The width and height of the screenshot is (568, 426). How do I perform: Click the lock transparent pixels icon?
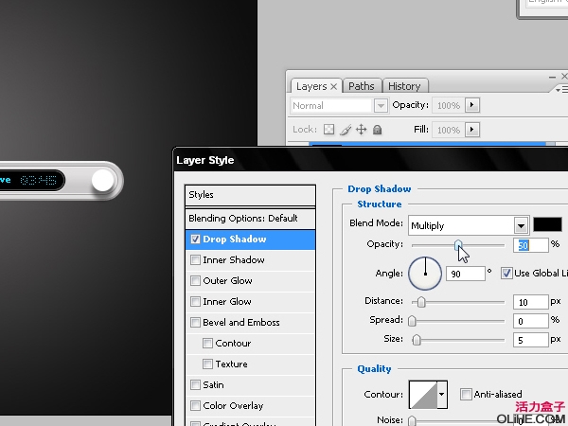[328, 130]
